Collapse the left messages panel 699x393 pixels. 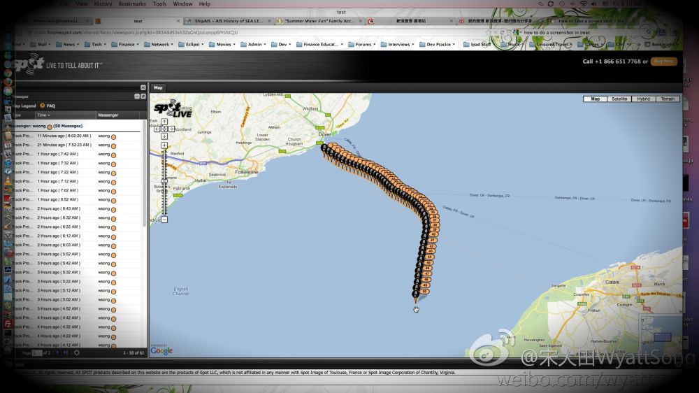coord(143,87)
